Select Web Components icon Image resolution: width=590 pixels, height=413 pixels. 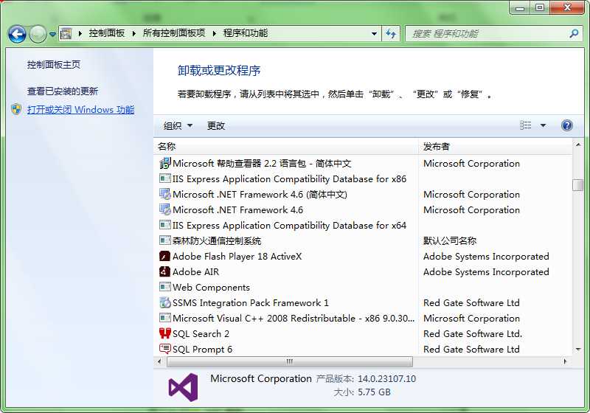(x=164, y=287)
